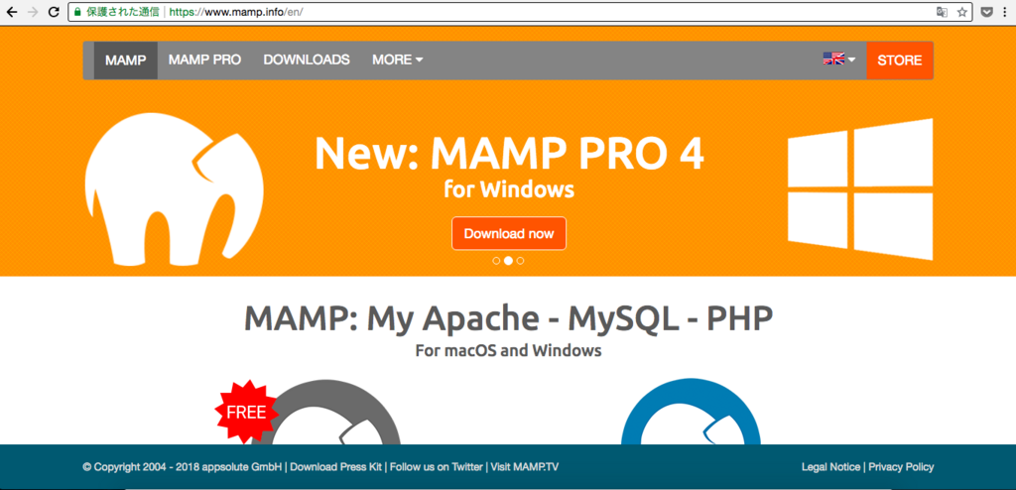Click the 'New: MAMP PRO 4' headline
Image resolution: width=1016 pixels, height=490 pixels.
(x=509, y=154)
